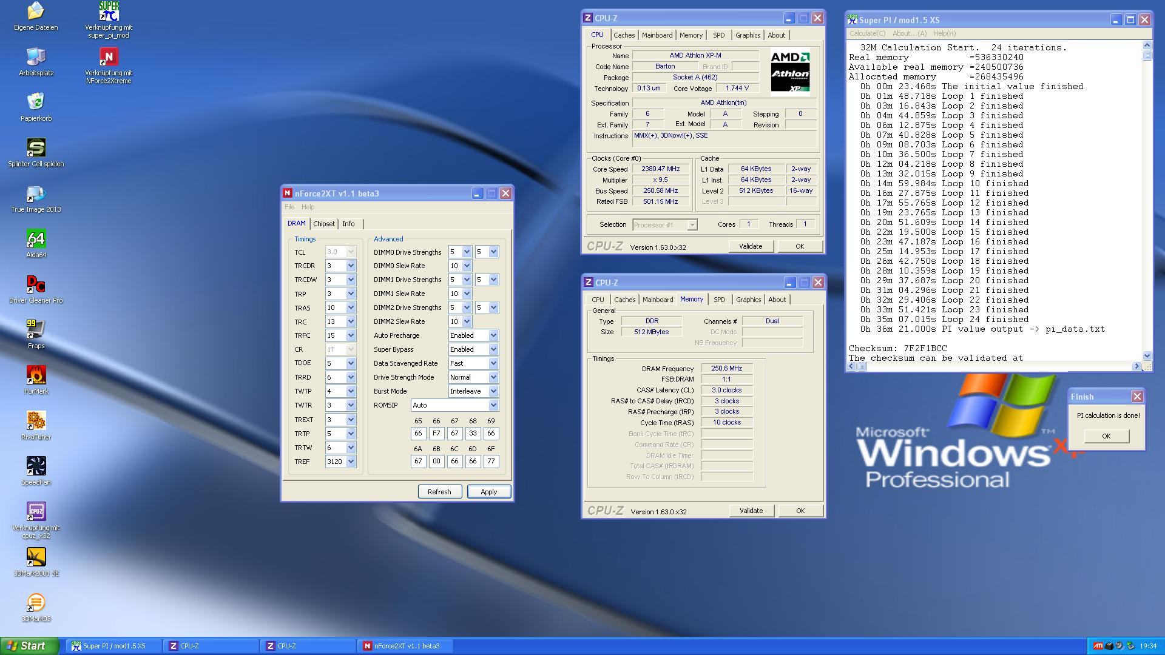This screenshot has width=1165, height=655.
Task: Launch 3DMark2001 SE
Action: tap(36, 562)
